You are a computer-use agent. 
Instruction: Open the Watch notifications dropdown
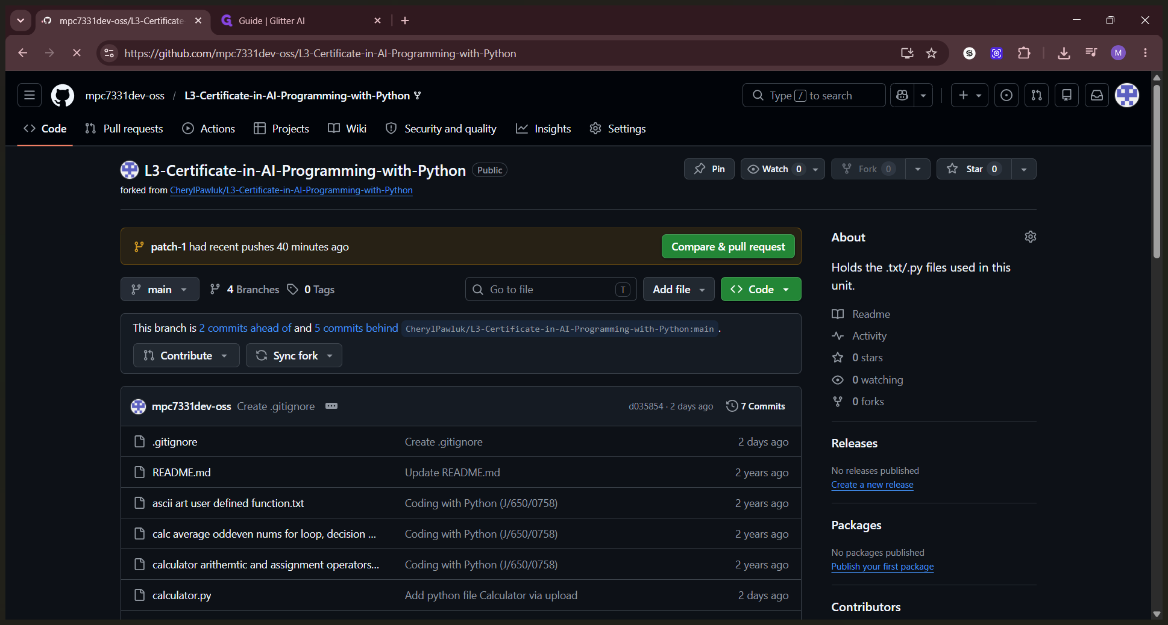tap(782, 169)
